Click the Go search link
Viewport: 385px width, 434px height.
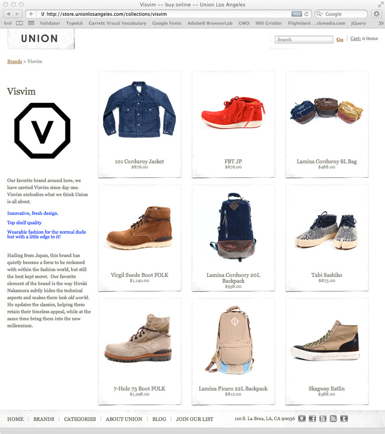click(340, 39)
